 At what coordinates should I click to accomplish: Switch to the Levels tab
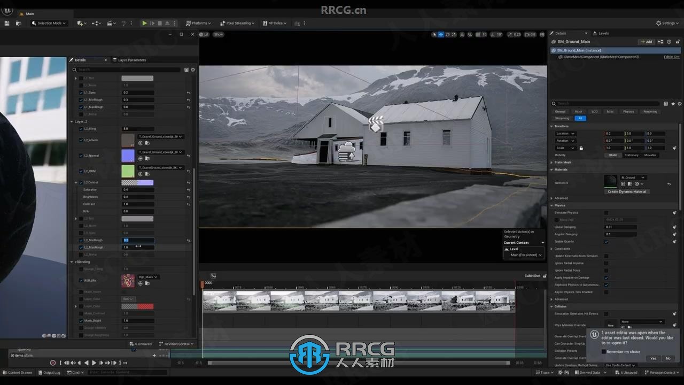pyautogui.click(x=601, y=33)
